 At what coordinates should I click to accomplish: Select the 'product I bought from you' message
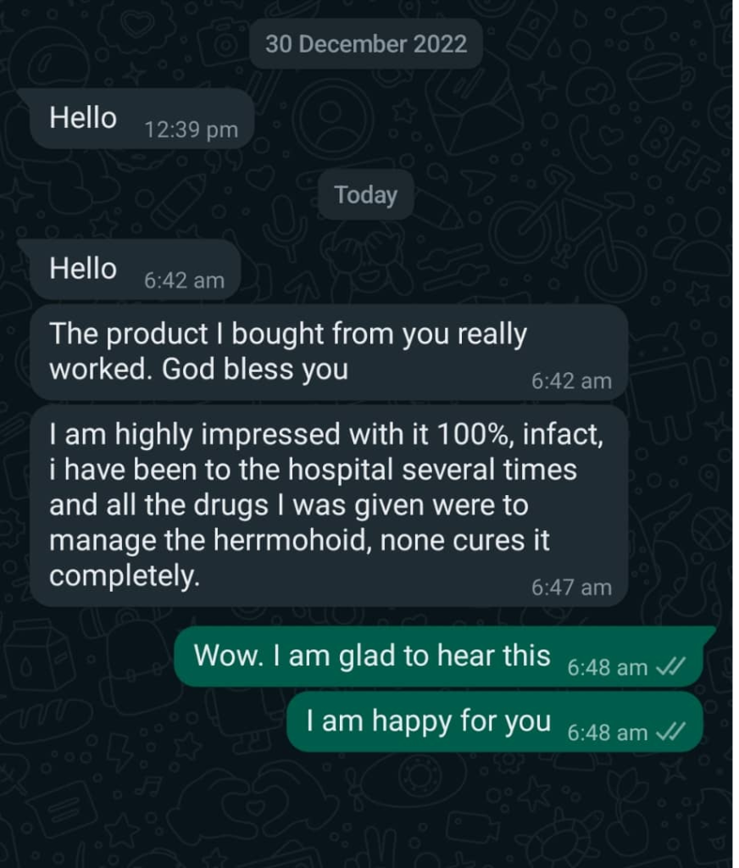coord(329,352)
